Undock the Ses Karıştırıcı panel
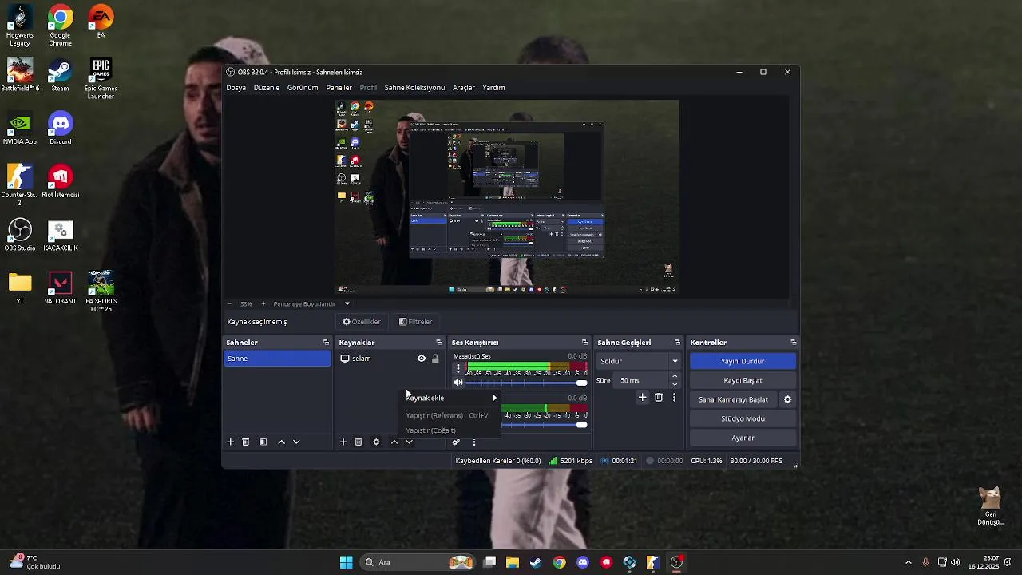1022x575 pixels. point(584,343)
